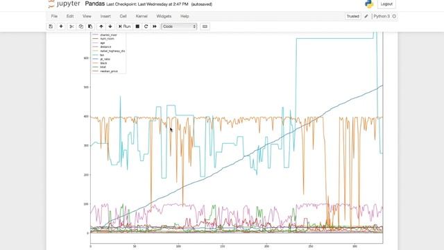This screenshot has height=250, width=444.
Task: Click the pt_ratio legend entry
Action: click(x=105, y=59)
